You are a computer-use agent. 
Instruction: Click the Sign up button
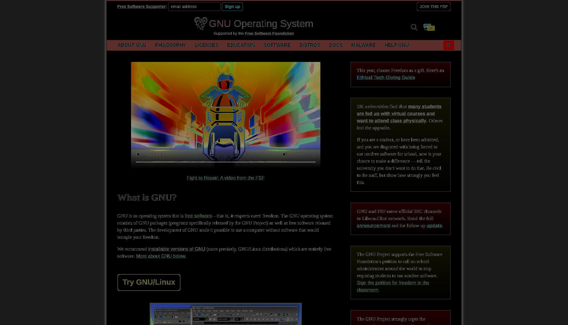tap(232, 7)
